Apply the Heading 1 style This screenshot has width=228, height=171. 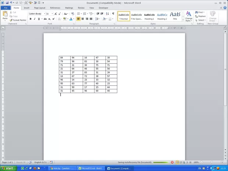(149, 17)
